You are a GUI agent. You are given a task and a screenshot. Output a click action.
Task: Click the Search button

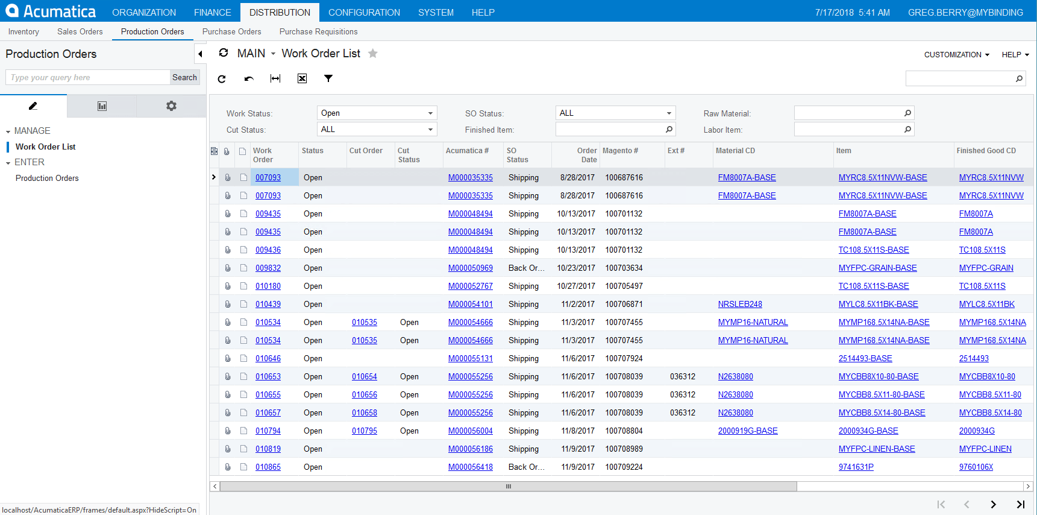coord(184,77)
